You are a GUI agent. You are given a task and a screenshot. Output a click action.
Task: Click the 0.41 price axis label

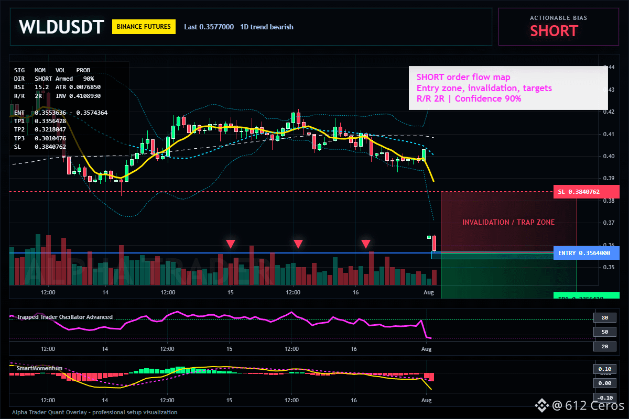(608, 134)
